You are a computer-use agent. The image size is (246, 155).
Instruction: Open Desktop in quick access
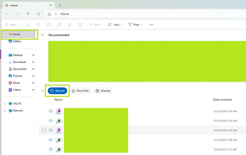pyautogui.click(x=18, y=55)
